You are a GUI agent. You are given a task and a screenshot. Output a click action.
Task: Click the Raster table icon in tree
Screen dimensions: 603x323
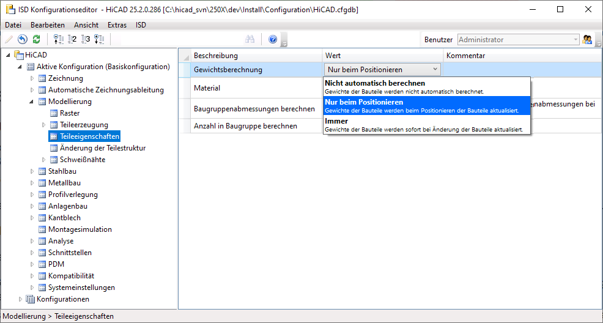[x=54, y=113]
